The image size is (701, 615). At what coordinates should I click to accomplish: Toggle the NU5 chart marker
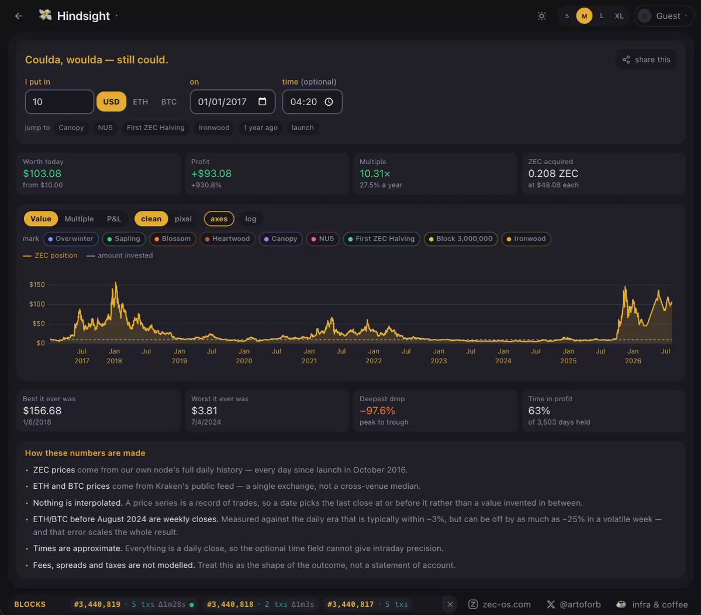coord(322,239)
